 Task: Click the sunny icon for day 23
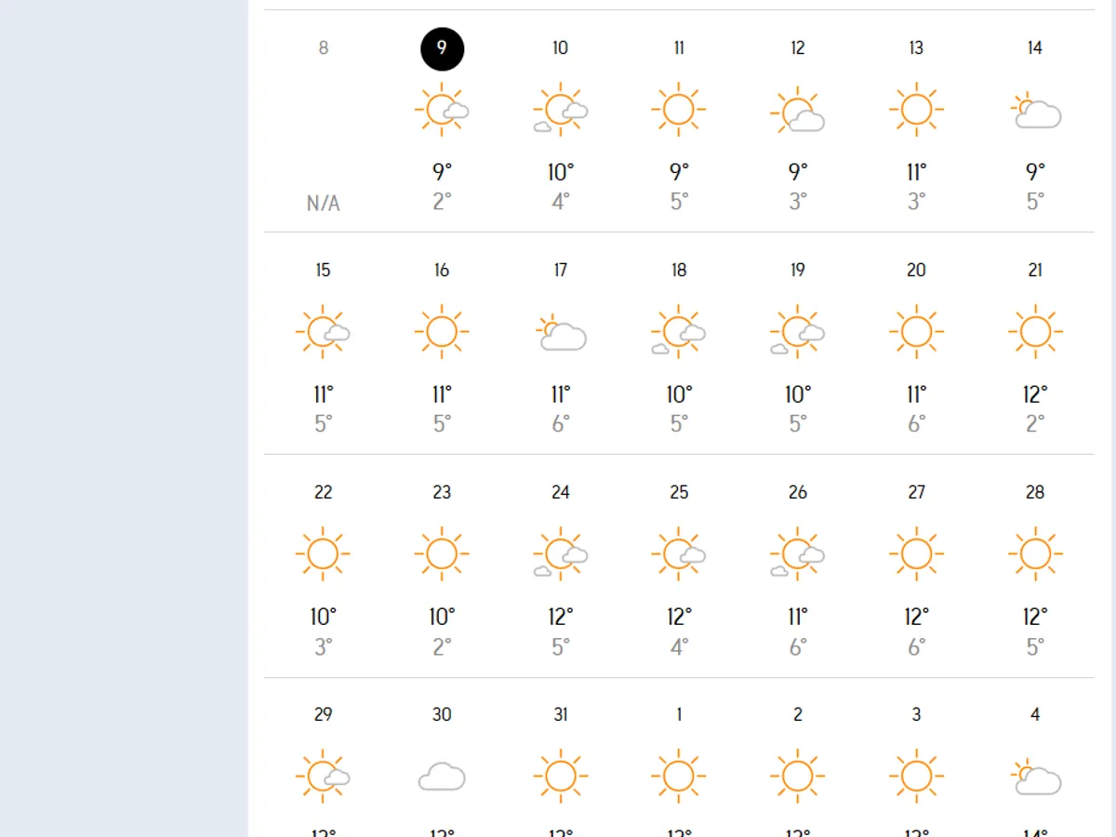click(x=442, y=554)
